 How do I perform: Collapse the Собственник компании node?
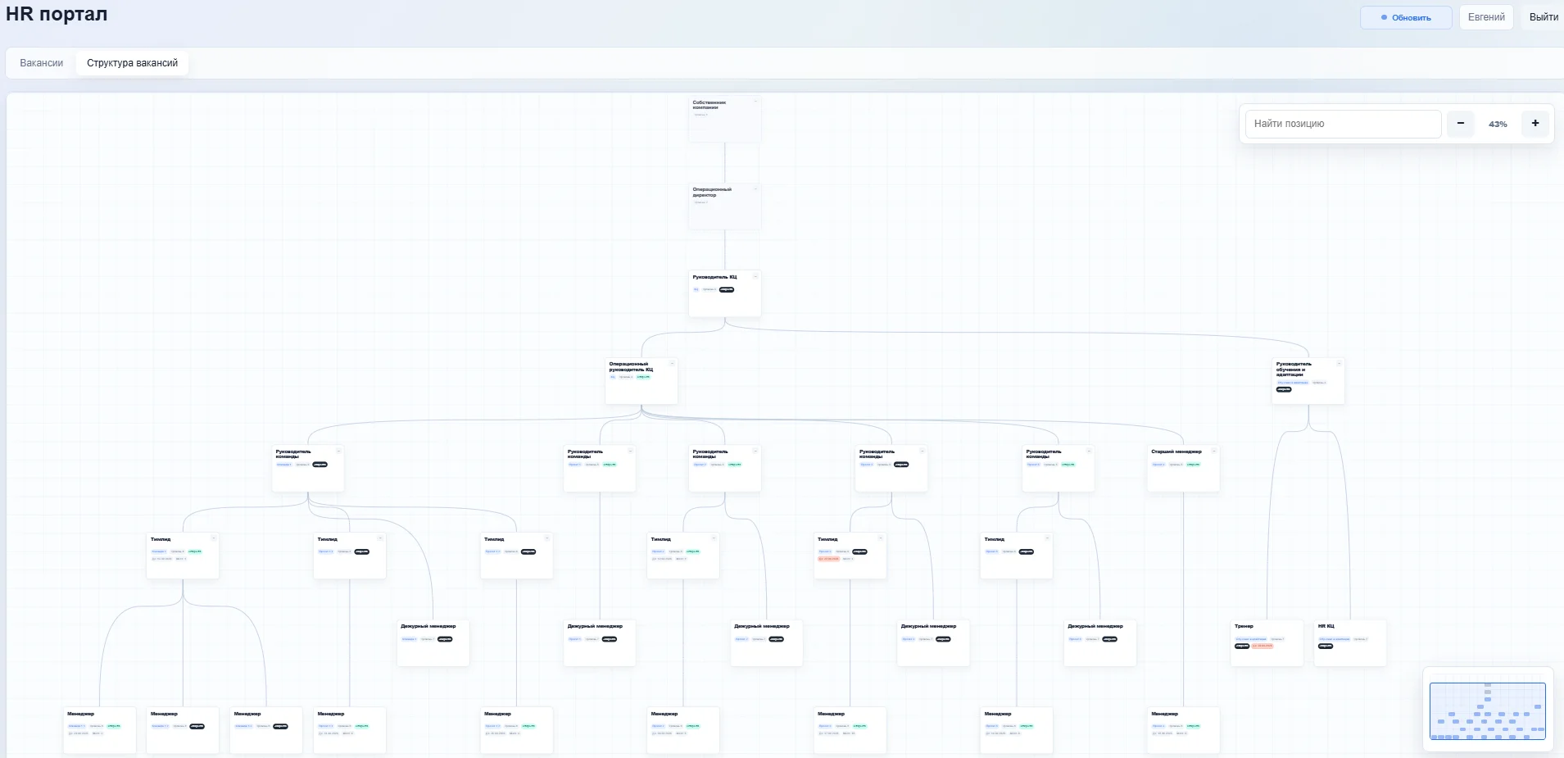(755, 102)
